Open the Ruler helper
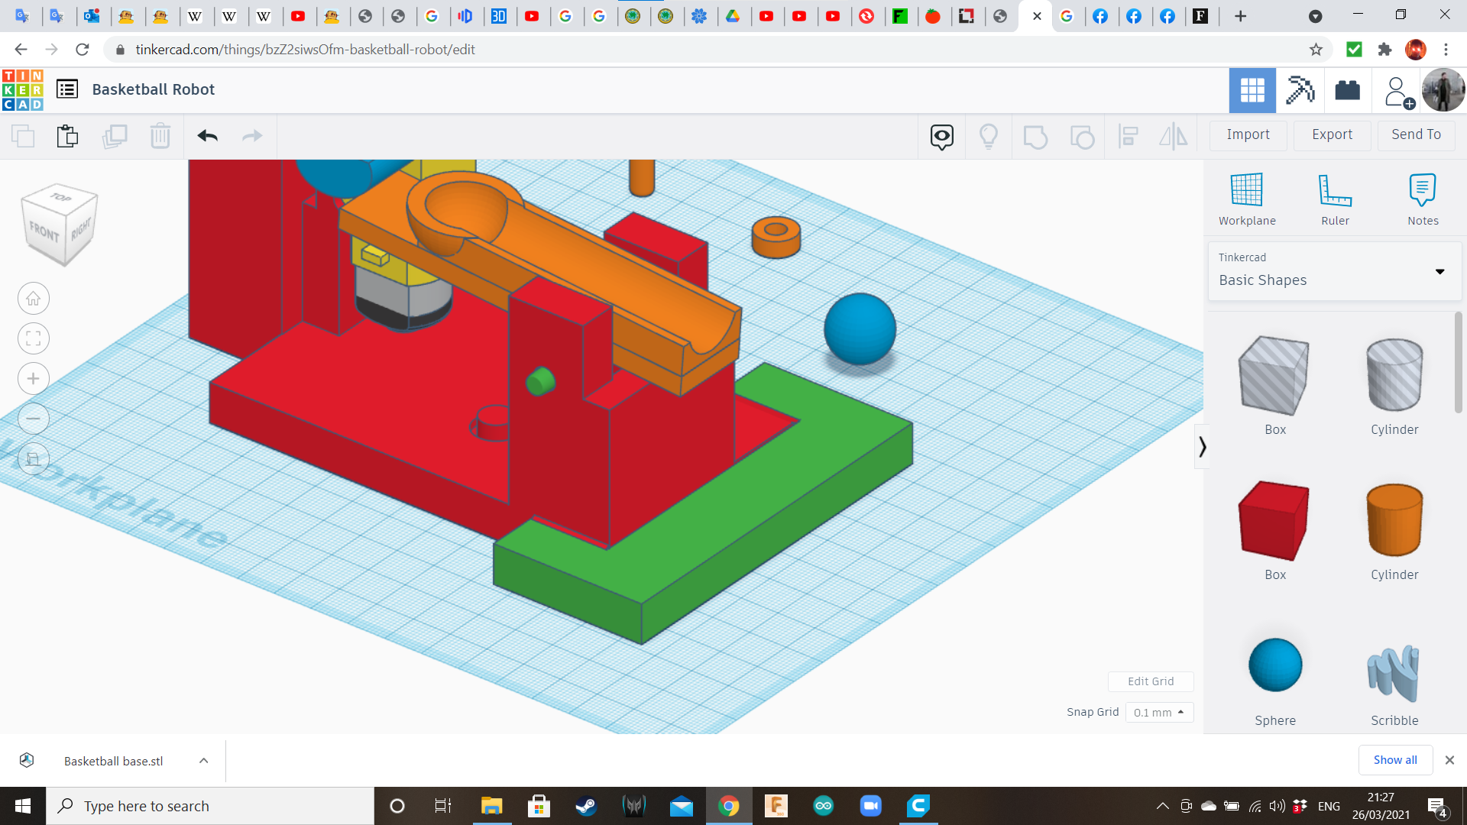 (x=1335, y=197)
